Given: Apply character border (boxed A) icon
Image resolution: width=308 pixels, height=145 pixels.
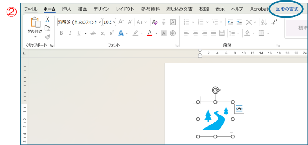Looking at the screenshot, I should point(172,22).
